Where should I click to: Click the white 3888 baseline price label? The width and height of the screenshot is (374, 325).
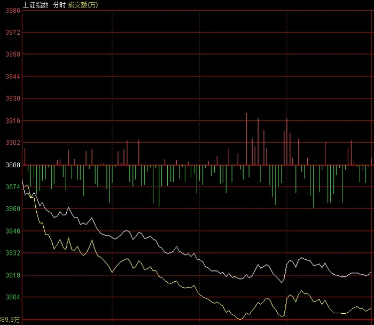tap(13, 165)
